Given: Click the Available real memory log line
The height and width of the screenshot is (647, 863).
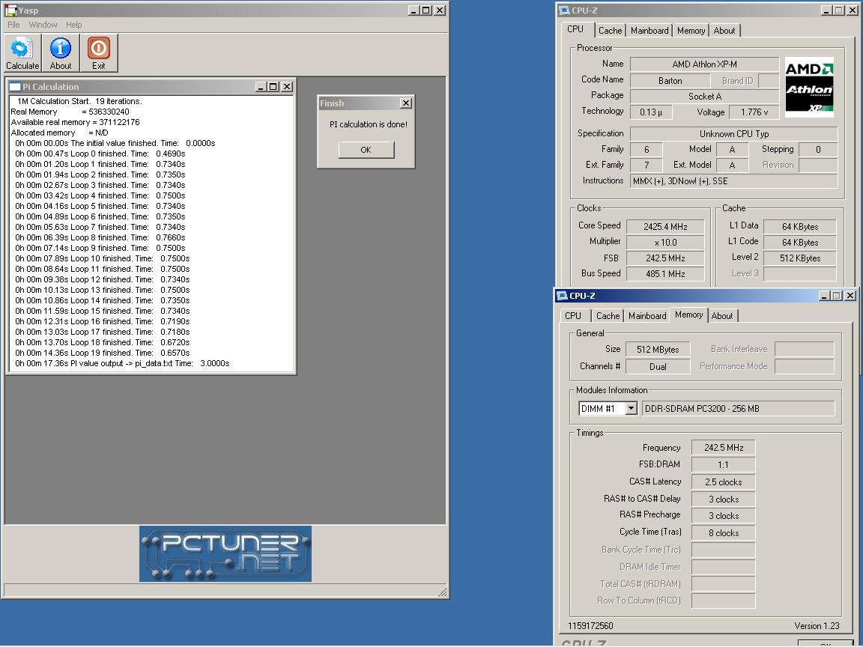Looking at the screenshot, I should point(76,122).
